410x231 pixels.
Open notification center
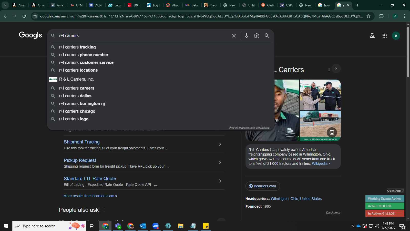coord(403,226)
